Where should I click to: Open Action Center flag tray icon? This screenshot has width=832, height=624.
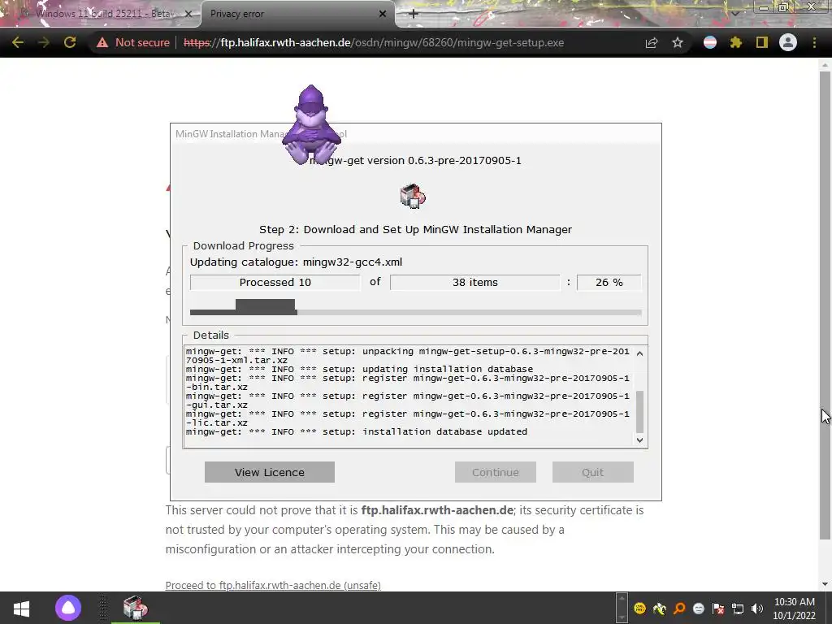[x=718, y=609]
